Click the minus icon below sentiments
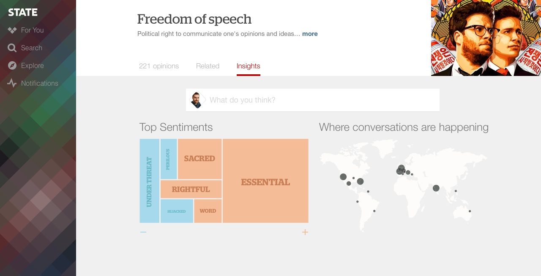Image resolution: width=541 pixels, height=276 pixels. (x=143, y=232)
